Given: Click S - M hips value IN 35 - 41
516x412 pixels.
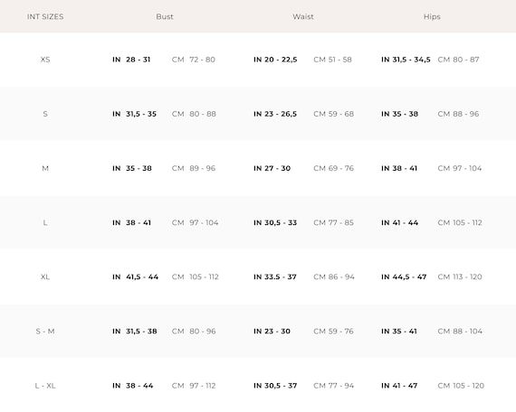Looking at the screenshot, I should [x=399, y=332].
